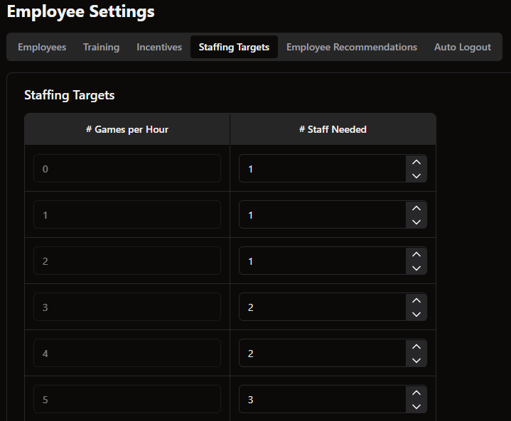Switch to the Auto Logout tab
The height and width of the screenshot is (421, 511).
click(463, 47)
